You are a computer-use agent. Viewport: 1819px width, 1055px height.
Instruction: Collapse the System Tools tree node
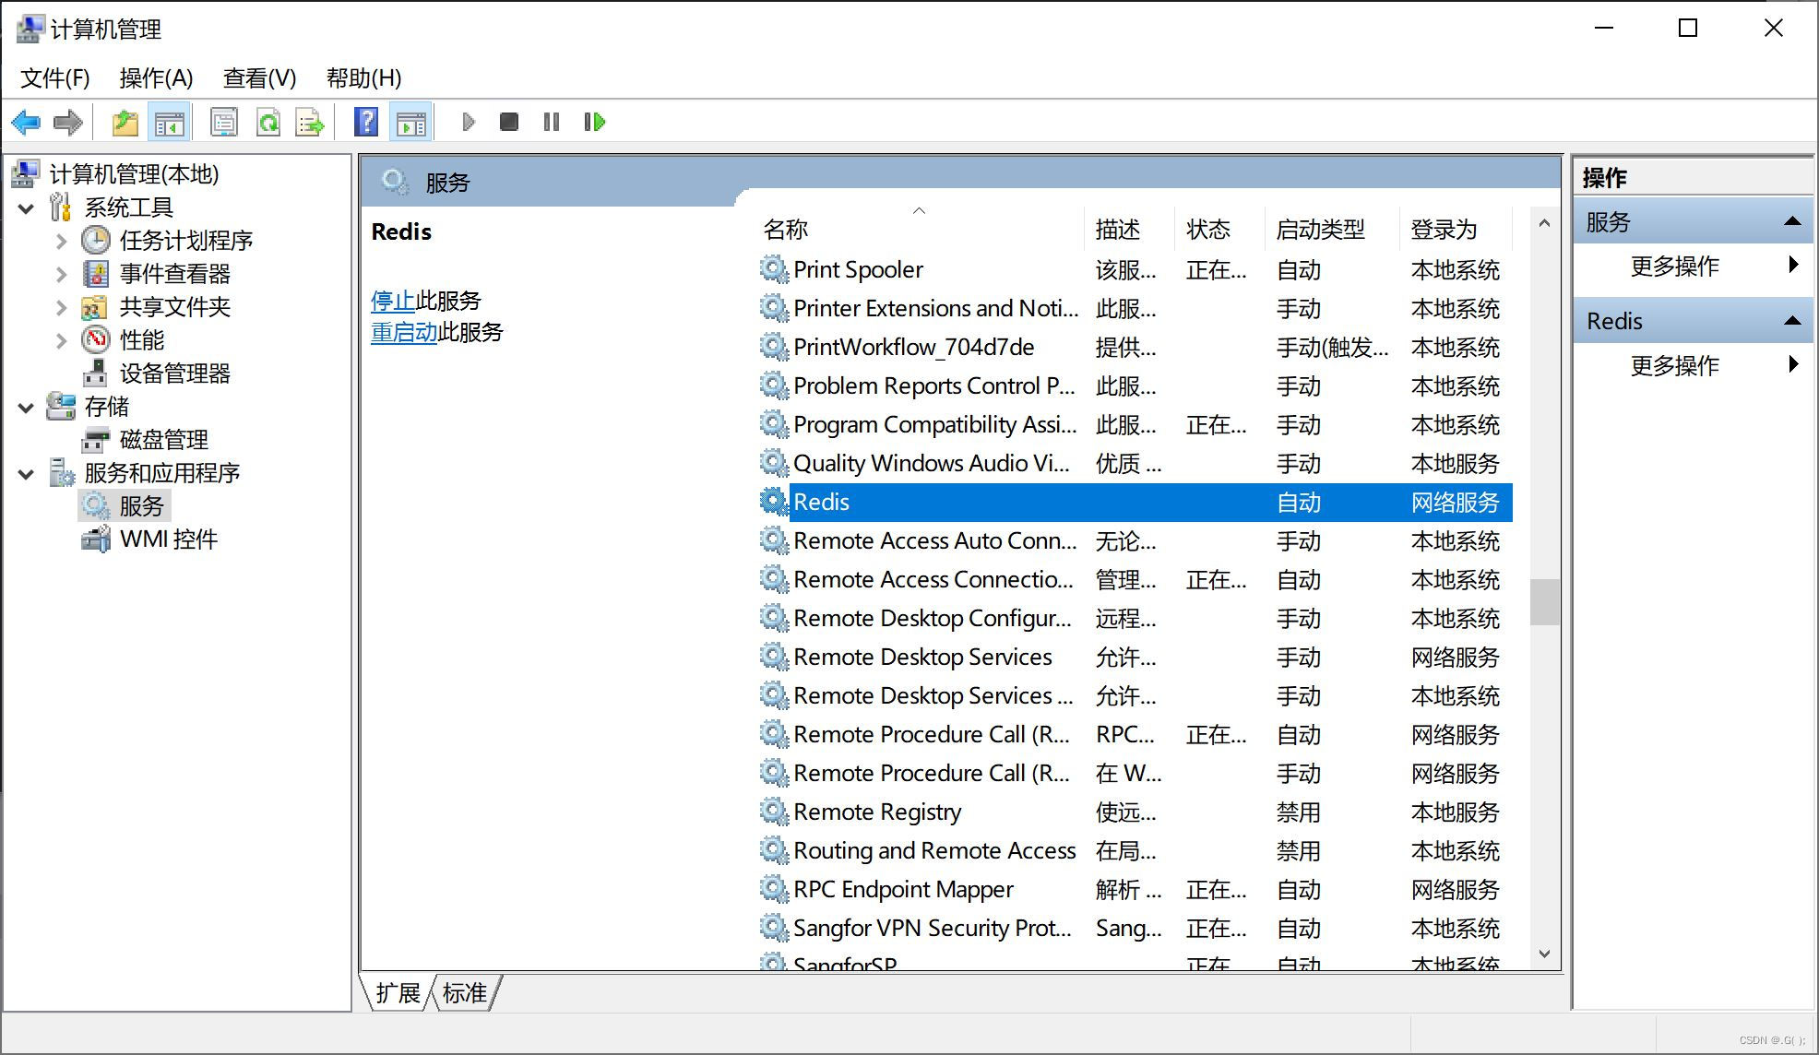pos(27,208)
